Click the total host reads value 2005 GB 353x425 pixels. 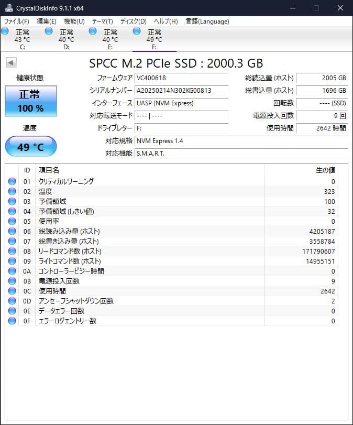pyautogui.click(x=322, y=78)
